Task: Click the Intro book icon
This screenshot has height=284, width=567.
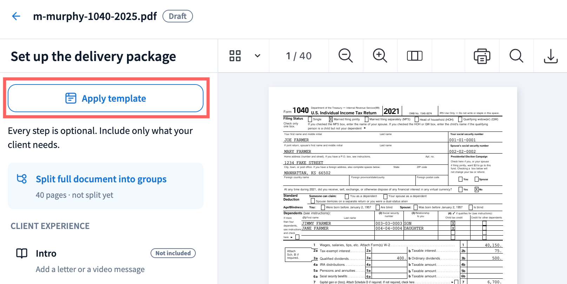Action: pyautogui.click(x=22, y=253)
